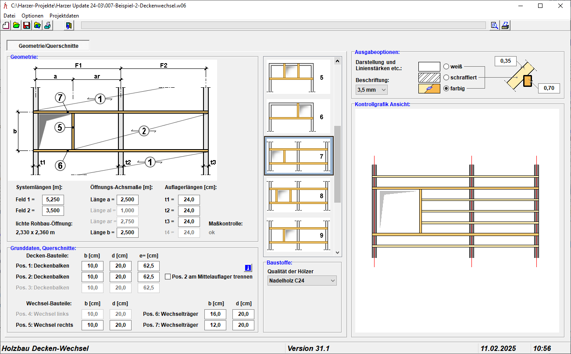
Task: Click the exit door icon in the toolbar
Action: click(69, 25)
